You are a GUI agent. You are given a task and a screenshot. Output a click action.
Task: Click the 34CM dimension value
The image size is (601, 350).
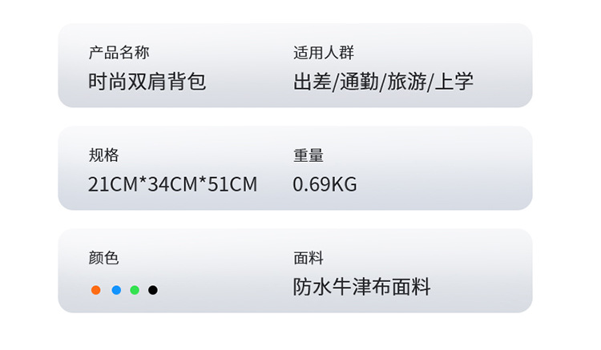point(173,185)
